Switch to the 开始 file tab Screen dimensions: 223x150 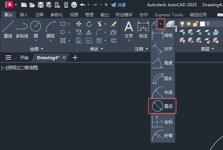24,58
